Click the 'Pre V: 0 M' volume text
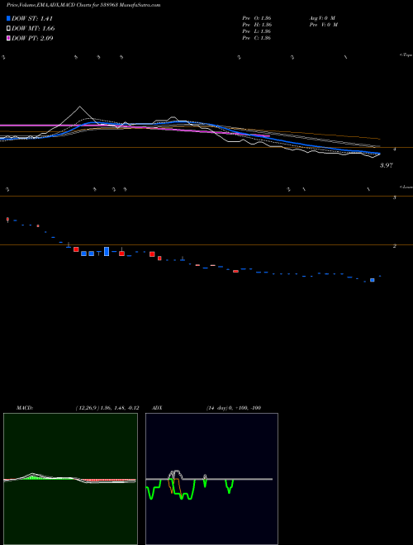Image resolution: width=413 pixels, height=545 pixels. [323, 25]
